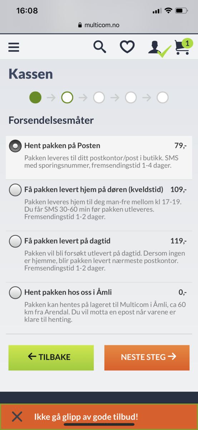The image size is (198, 430).
Task: Click the green TILBAKE button
Action: point(51,358)
